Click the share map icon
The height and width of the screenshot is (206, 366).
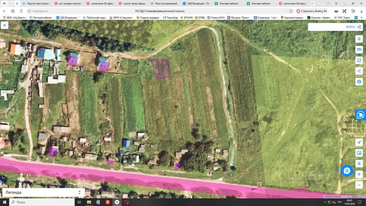tap(359, 71)
